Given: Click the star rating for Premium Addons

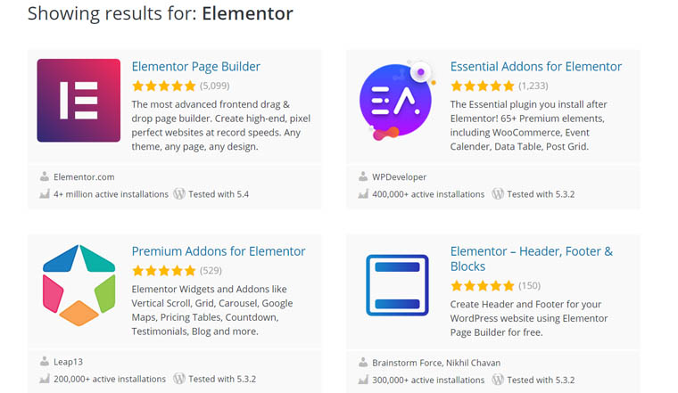Looking at the screenshot, I should (x=164, y=271).
